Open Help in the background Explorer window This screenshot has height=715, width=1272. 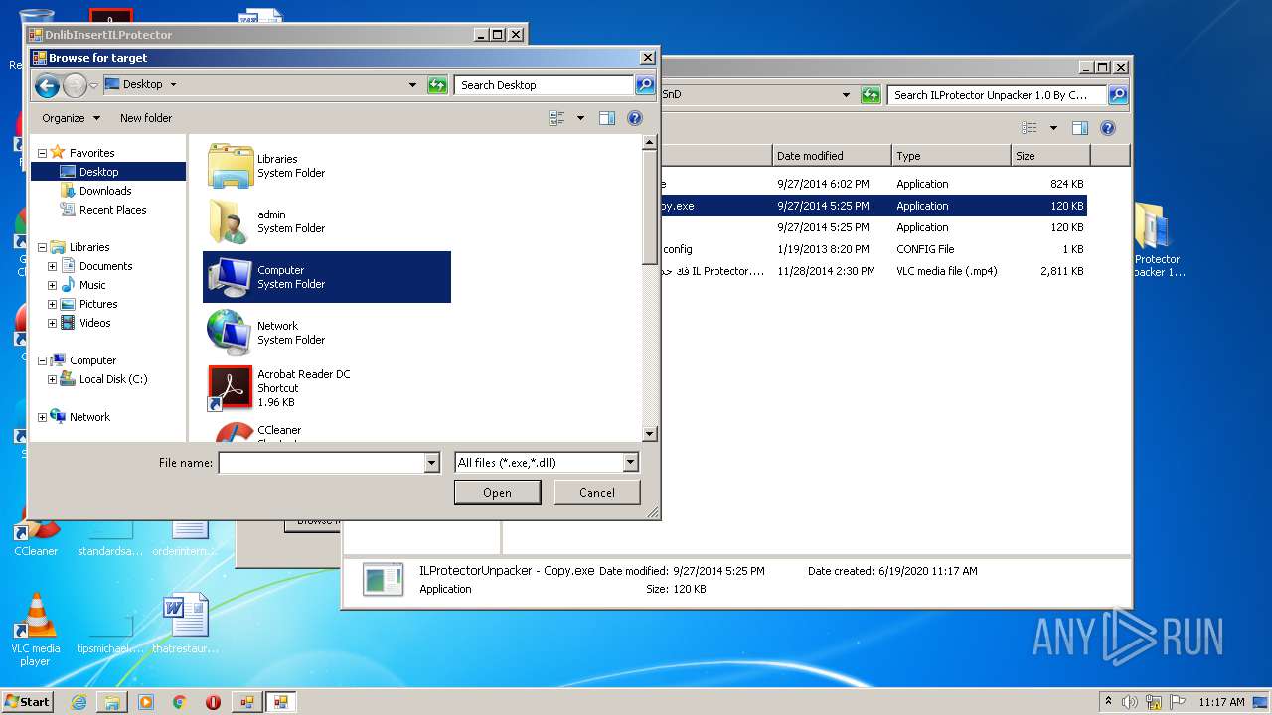1108,128
